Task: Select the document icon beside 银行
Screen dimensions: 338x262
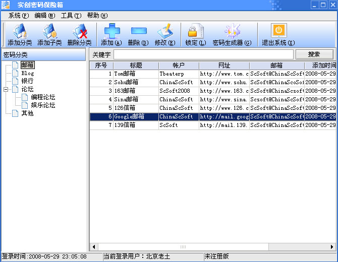Action: (15, 81)
